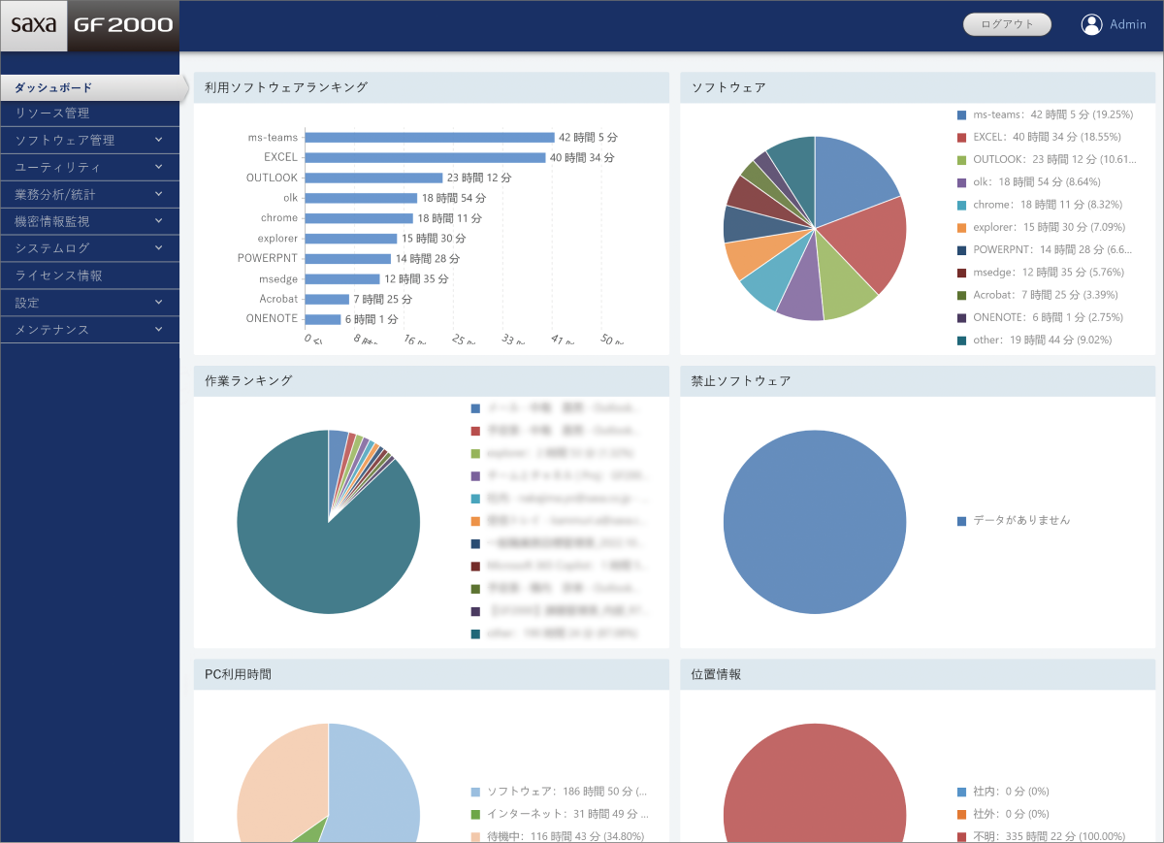This screenshot has width=1164, height=843.
Task: Click the ログアウト button
Action: point(1007,25)
